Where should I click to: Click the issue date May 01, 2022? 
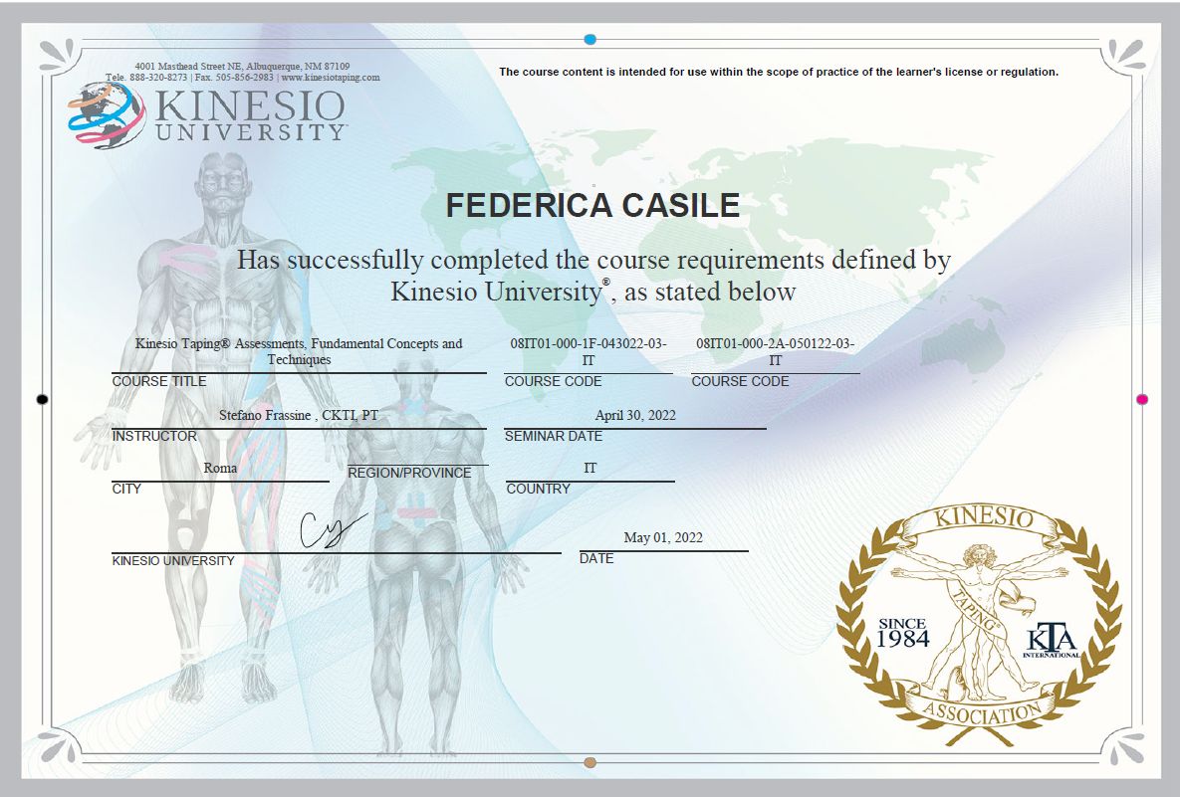tap(663, 537)
